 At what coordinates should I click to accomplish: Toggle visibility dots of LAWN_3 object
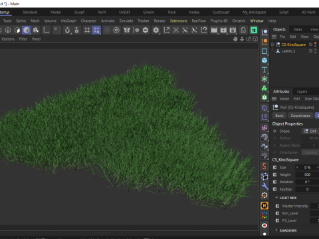point(316,51)
